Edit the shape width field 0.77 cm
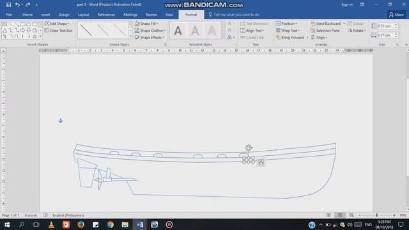409x230 pixels. tap(385, 35)
